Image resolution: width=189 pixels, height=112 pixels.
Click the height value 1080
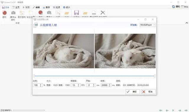tap(67, 85)
